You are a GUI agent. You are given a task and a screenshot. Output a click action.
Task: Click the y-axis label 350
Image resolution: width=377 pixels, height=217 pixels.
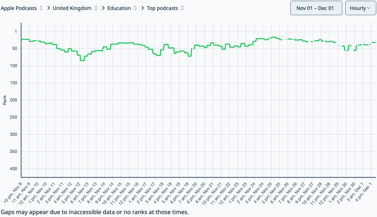14,151
